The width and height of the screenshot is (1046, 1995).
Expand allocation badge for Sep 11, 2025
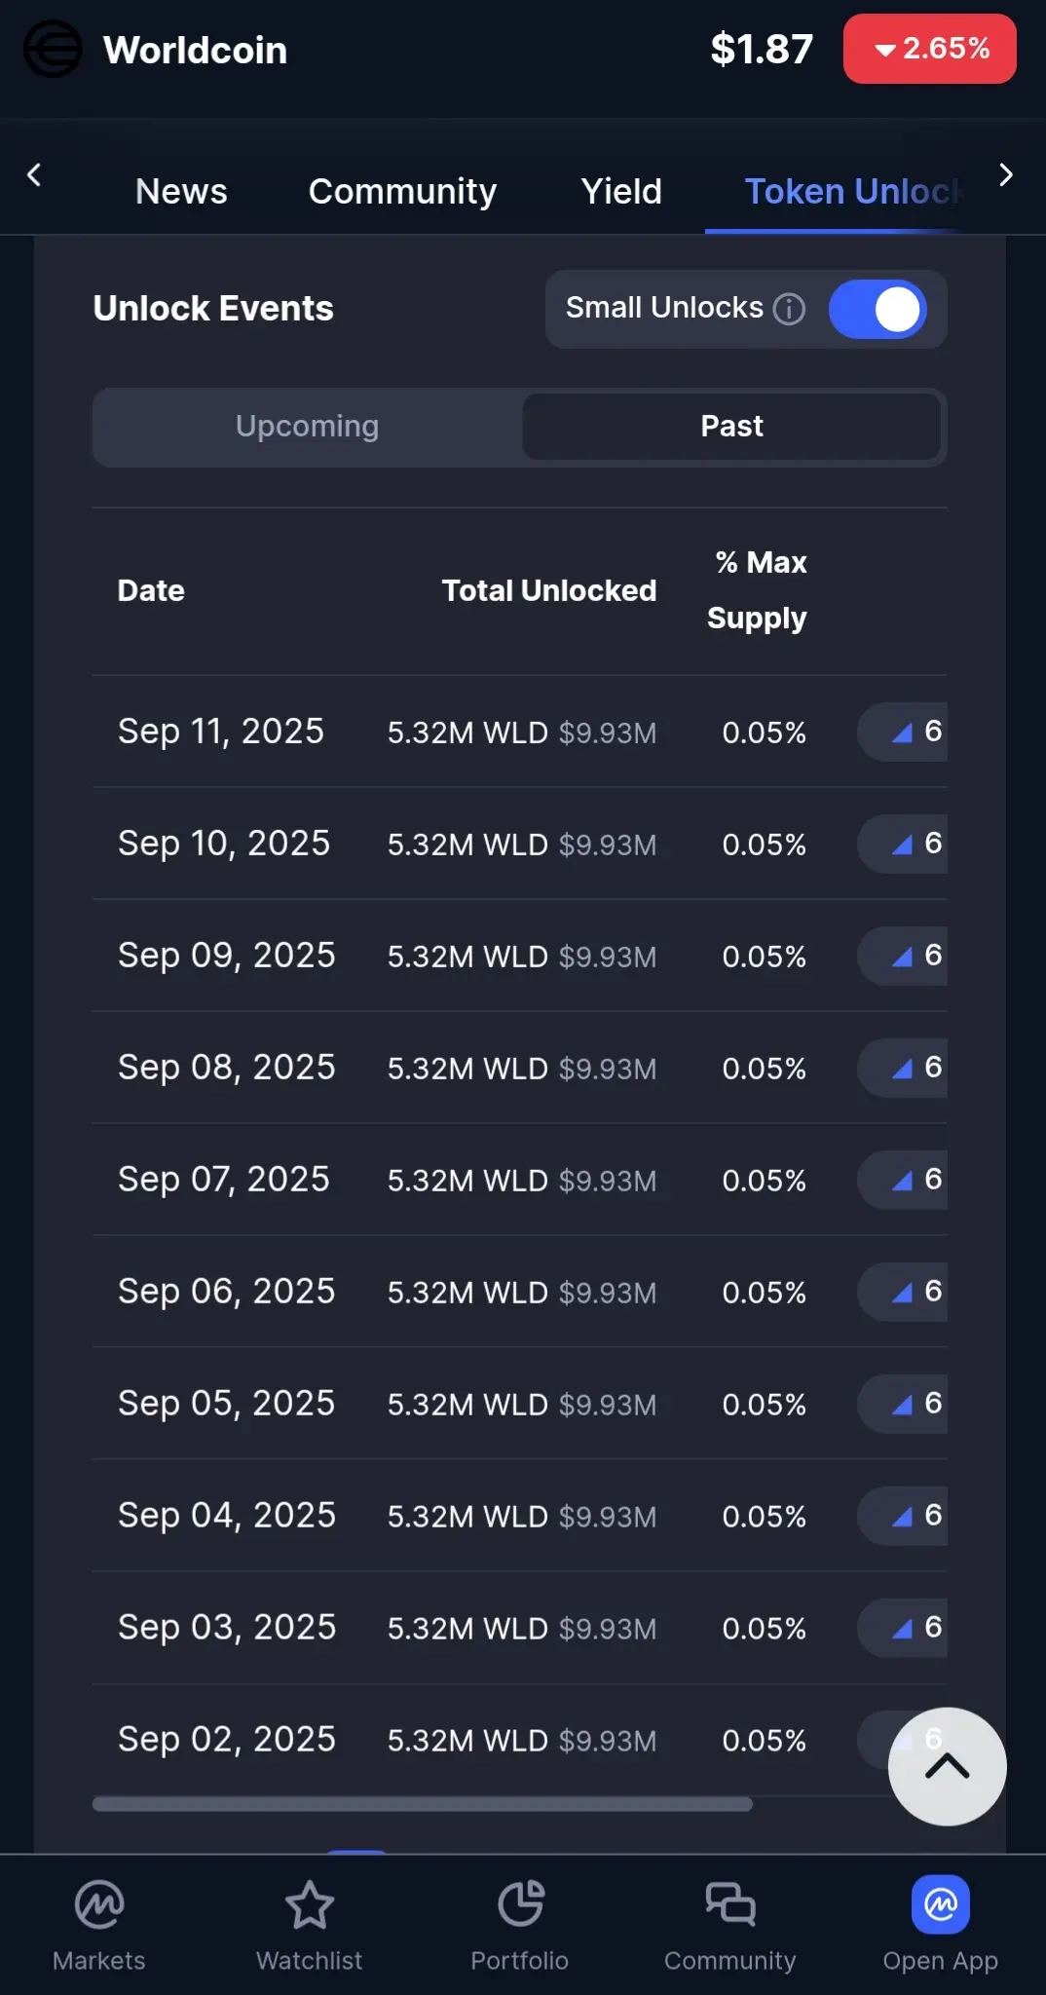coord(903,732)
